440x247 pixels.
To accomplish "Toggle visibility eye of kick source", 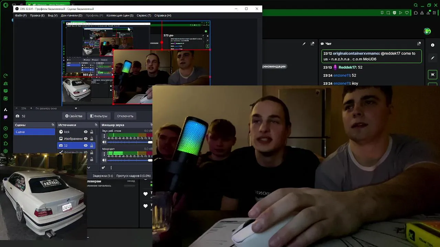I will click(x=86, y=132).
